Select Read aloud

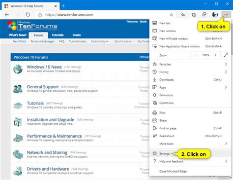pyautogui.click(x=190, y=136)
